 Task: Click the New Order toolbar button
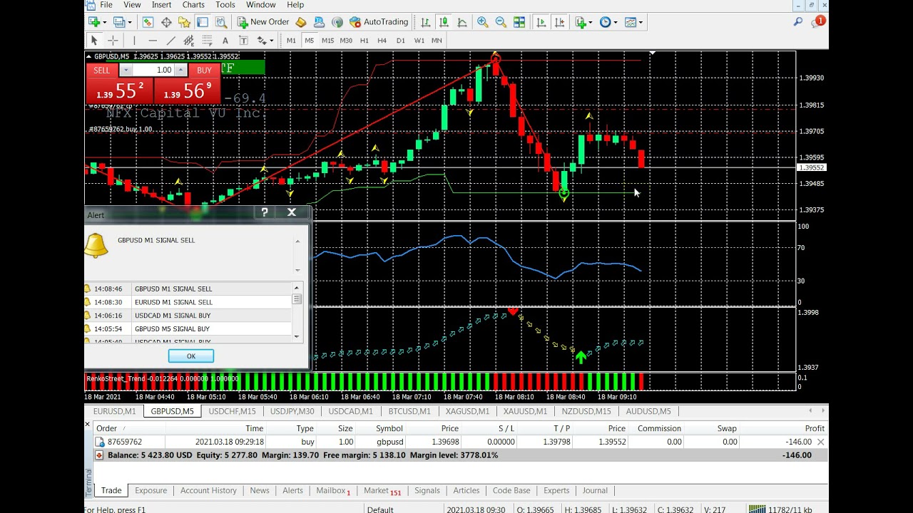(x=263, y=22)
